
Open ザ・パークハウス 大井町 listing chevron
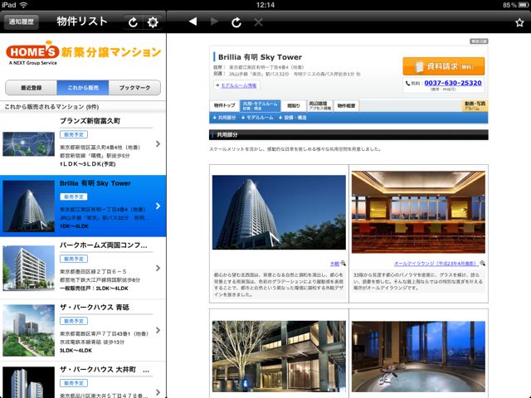click(158, 392)
